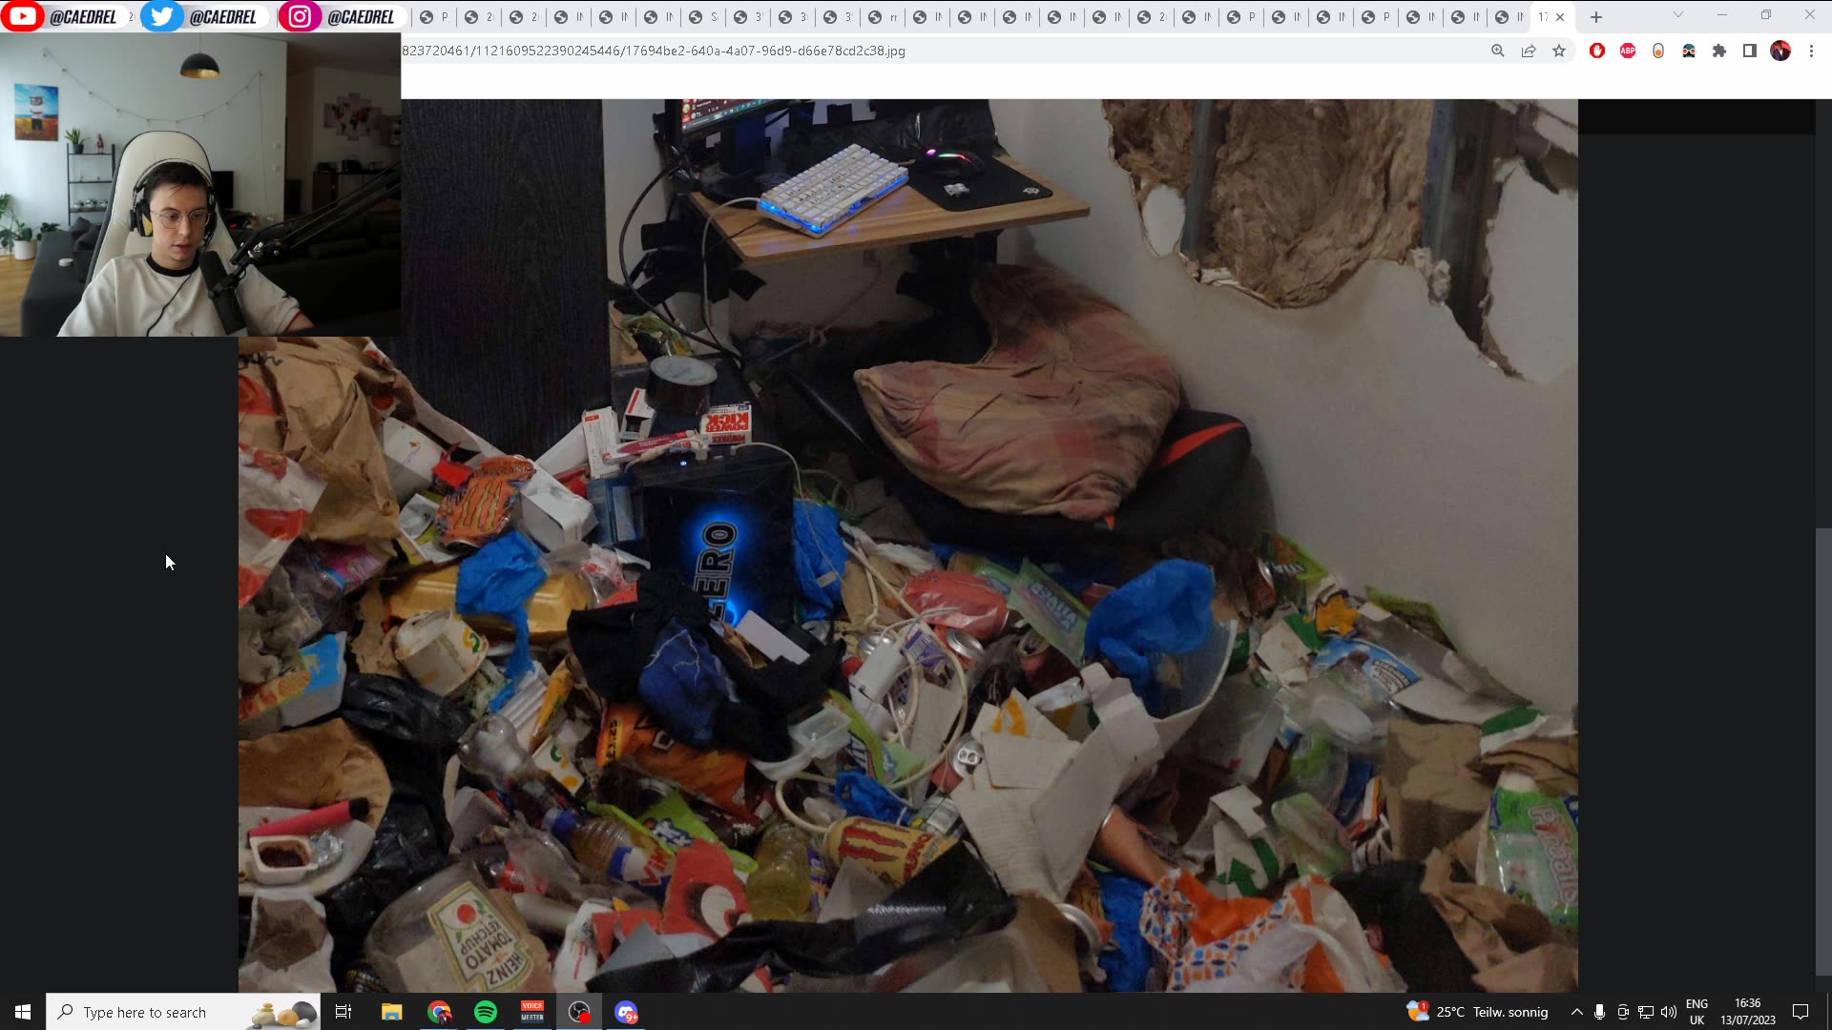Click the zoom magnifier in address bar

[x=1498, y=51]
